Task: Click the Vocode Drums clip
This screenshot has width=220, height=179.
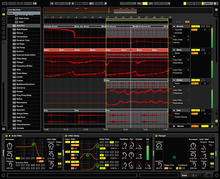Action: tap(59, 26)
